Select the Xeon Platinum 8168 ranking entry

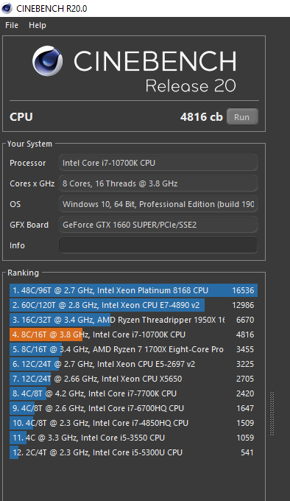coord(133,290)
